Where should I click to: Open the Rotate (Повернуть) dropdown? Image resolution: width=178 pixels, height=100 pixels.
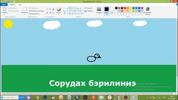coord(34,14)
